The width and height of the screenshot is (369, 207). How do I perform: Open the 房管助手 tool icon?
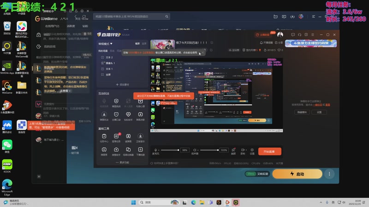point(116,151)
